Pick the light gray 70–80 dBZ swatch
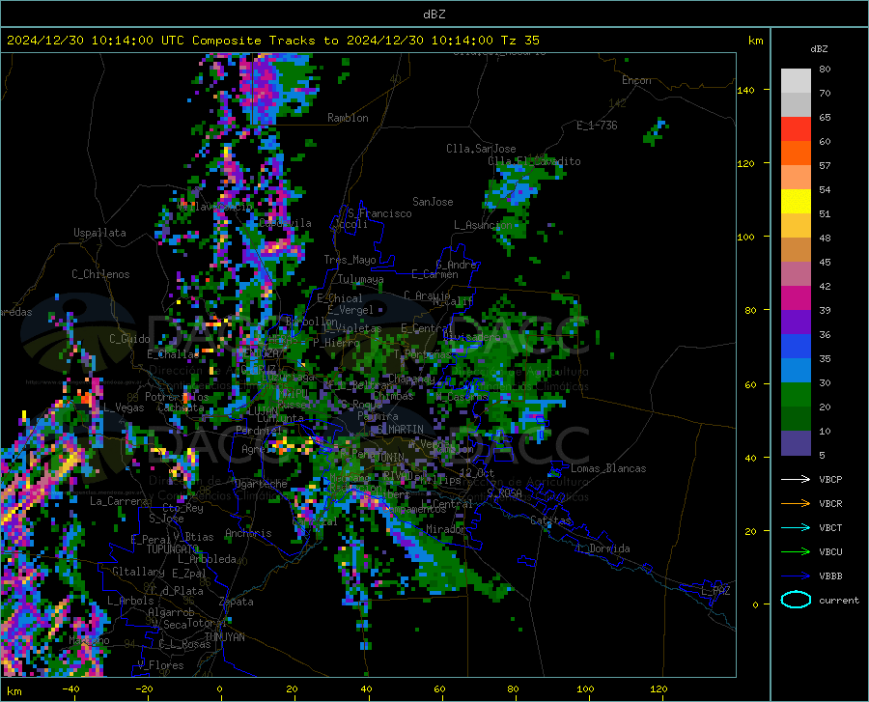This screenshot has height=702, width=869. (796, 81)
